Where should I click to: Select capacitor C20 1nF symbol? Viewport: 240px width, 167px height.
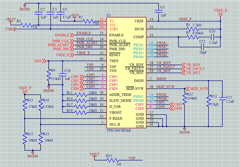63,75
